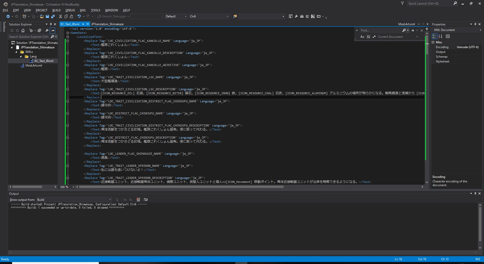
Task: Toggle auto-hide pin on Solution Explorer
Action: (51, 24)
